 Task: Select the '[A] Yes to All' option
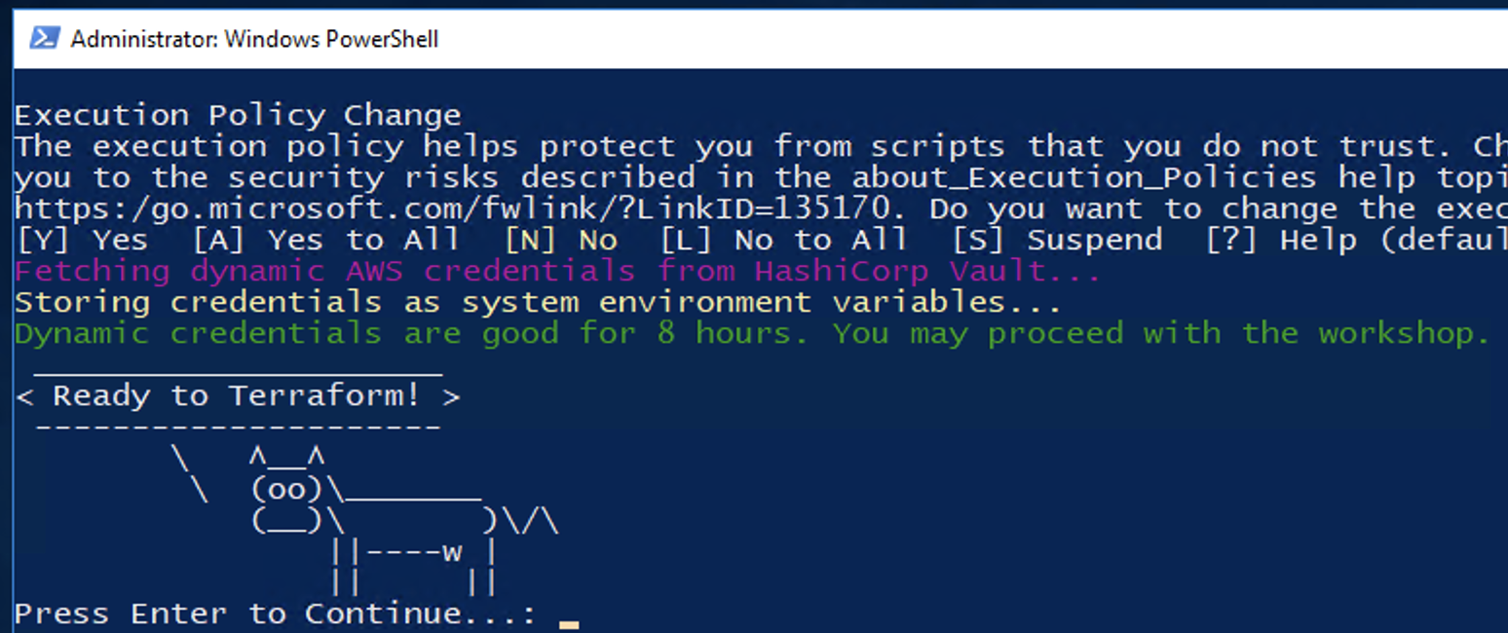coord(325,240)
